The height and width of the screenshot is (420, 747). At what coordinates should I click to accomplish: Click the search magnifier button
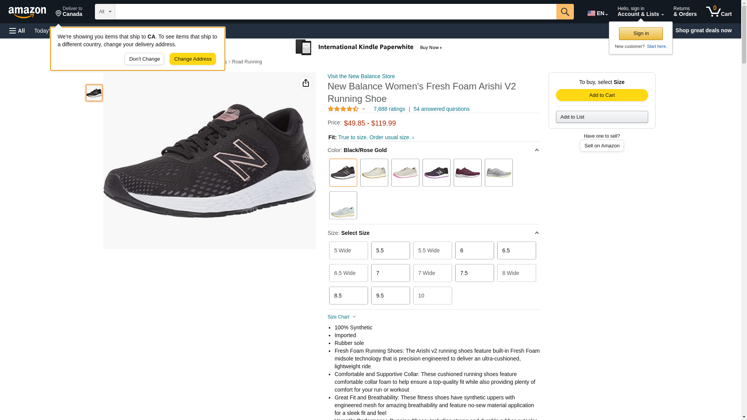[x=565, y=12]
